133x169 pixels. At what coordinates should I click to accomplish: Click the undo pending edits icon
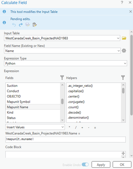coord(14,25)
